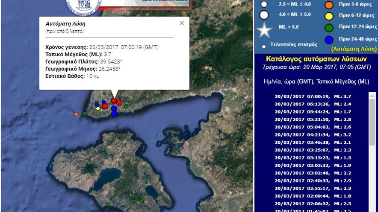Click the red marker under the popup pointer

click(x=114, y=100)
